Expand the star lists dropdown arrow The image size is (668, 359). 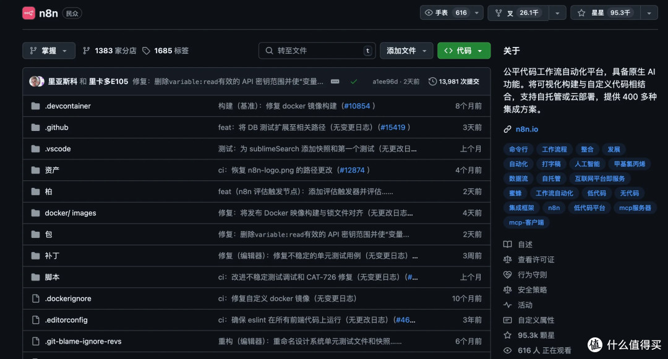click(x=649, y=13)
